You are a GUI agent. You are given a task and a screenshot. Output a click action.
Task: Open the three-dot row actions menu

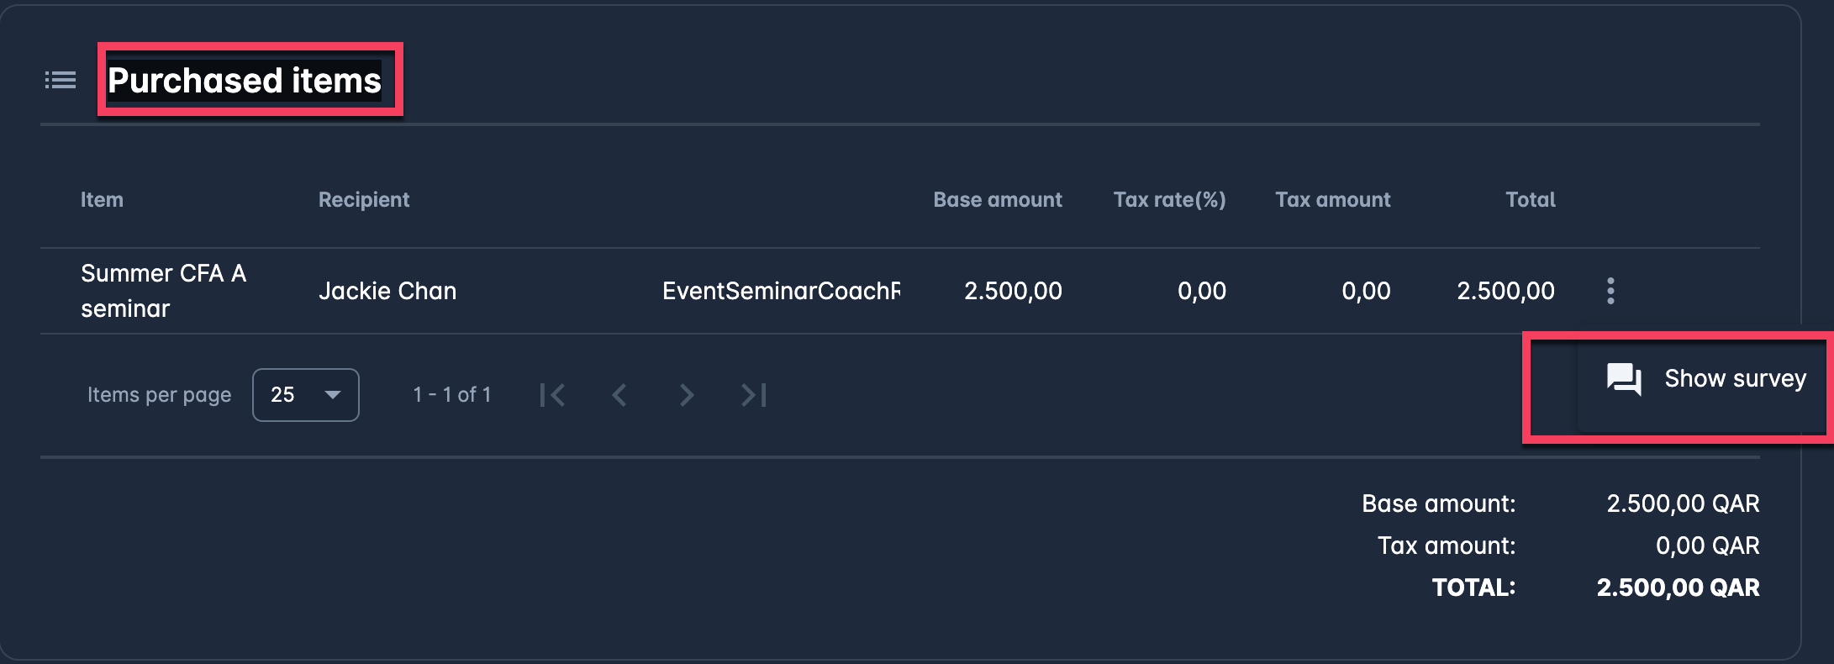1610,291
